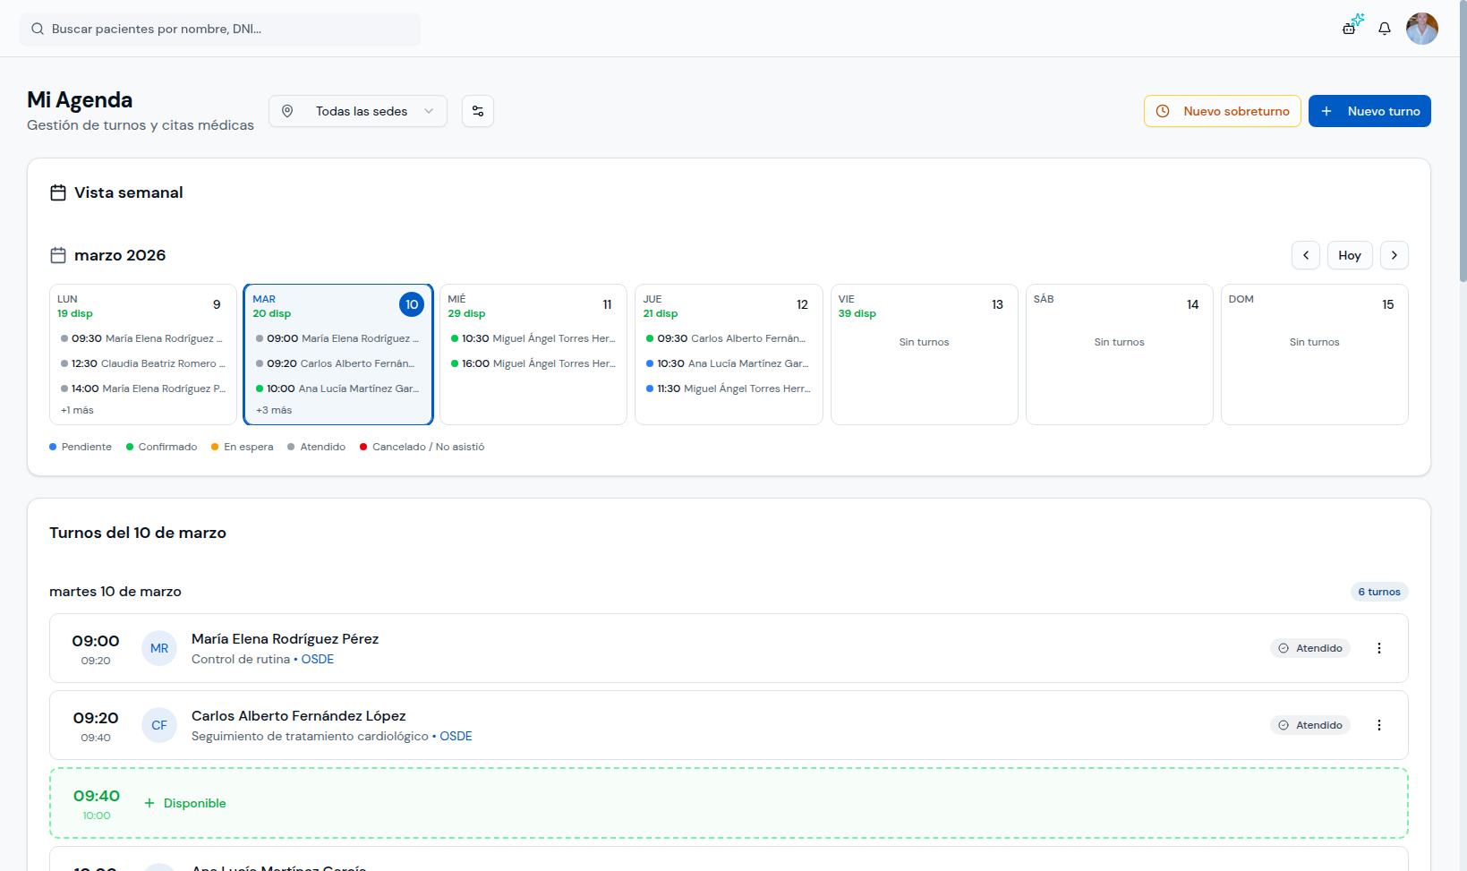
Task: Focus the patient search field
Action: pyautogui.click(x=220, y=29)
